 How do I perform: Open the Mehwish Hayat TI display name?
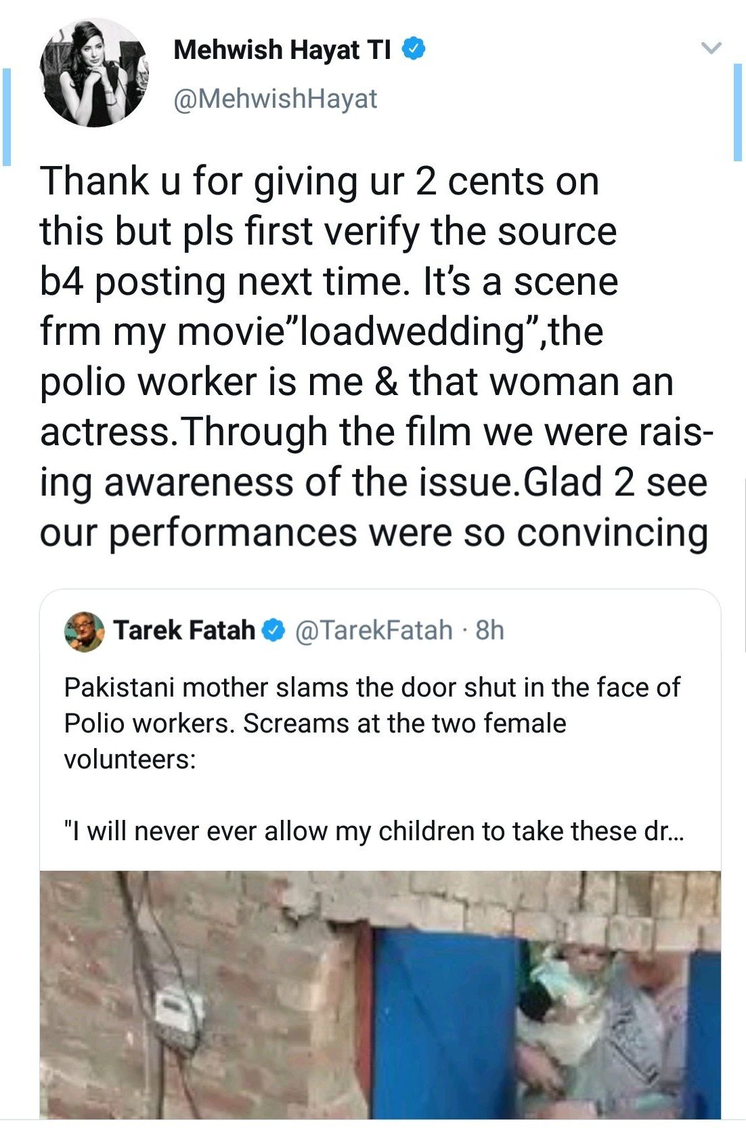282,50
